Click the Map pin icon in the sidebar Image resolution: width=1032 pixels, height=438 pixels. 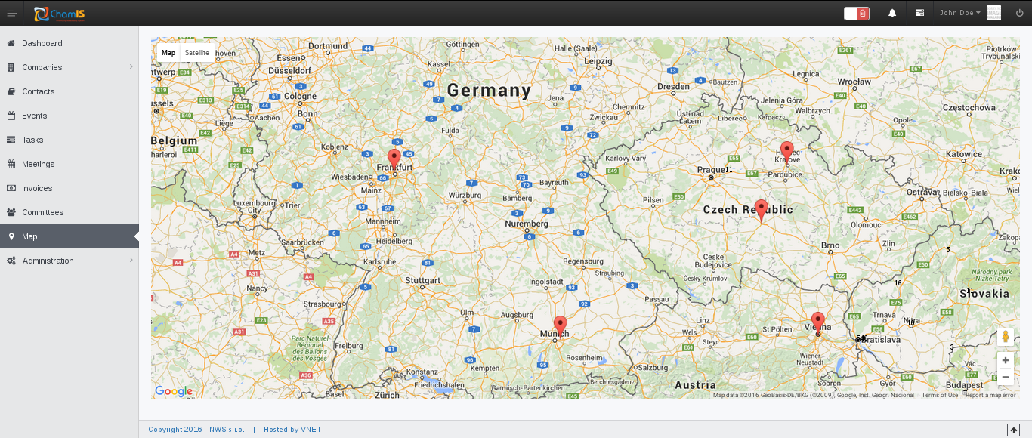click(x=11, y=236)
